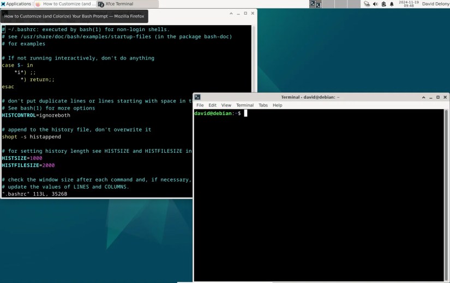Viewport: 450px width, 283px height.
Task: Close the 'david@debian' terminal window
Action: click(445, 97)
